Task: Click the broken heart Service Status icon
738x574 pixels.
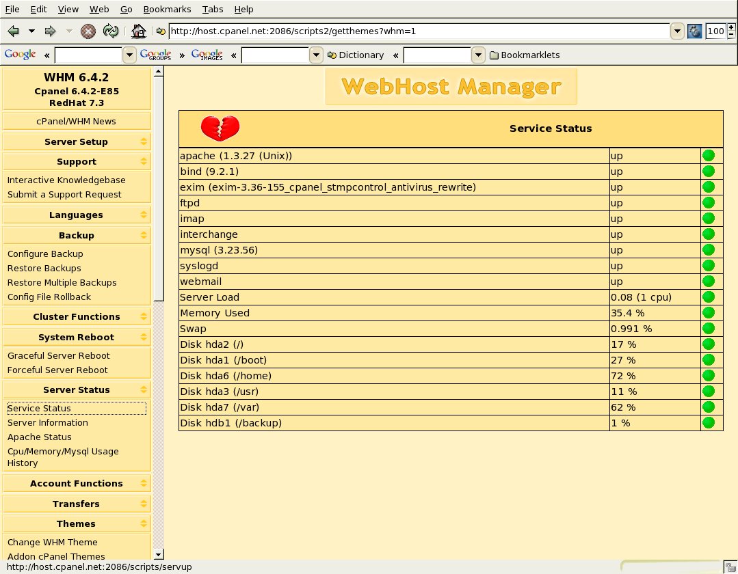Action: coord(220,128)
